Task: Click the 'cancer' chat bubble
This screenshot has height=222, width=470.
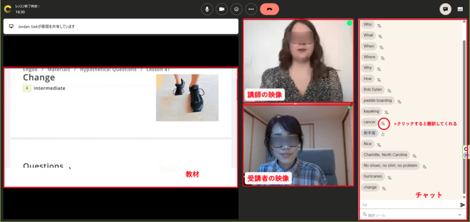Action: [x=369, y=122]
